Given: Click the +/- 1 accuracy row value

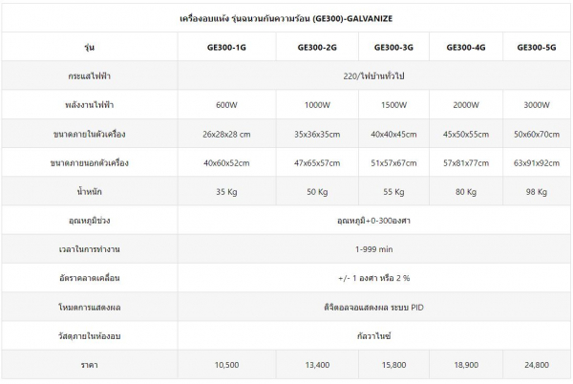Looking at the screenshot, I should click(x=373, y=278).
